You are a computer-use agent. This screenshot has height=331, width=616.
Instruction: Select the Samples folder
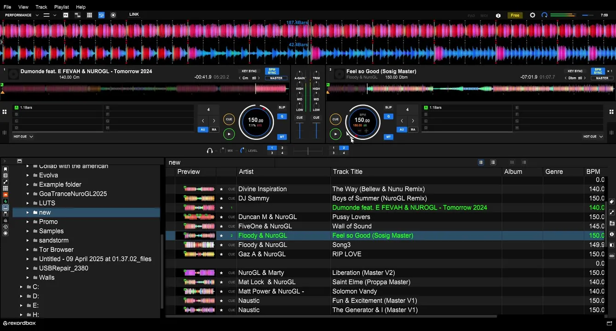click(51, 231)
